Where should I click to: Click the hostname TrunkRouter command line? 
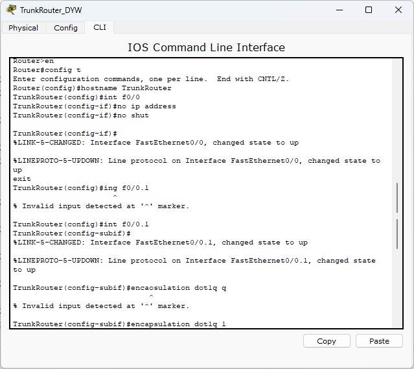[92, 88]
